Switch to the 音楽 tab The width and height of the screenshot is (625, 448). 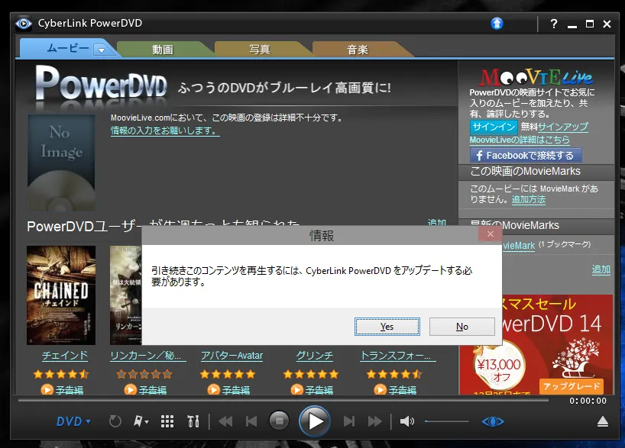358,50
